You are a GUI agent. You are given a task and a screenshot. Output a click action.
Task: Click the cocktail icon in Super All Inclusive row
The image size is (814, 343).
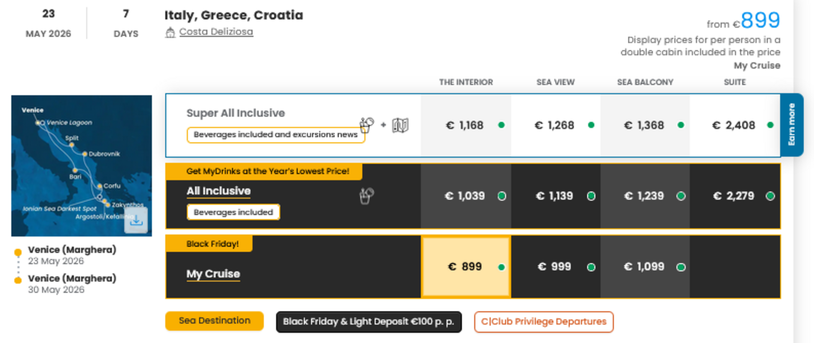point(366,125)
